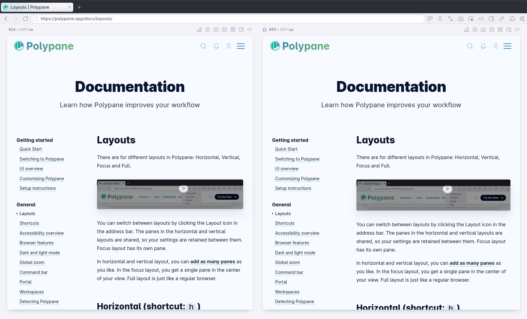Screen dimensions: 527x319
Task: Open devtools code icon in 816 pane header
Action: pos(250,30)
